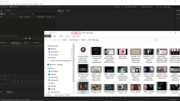This screenshot has height=101, width=180.
Task: Open Default workspace menu icon
Action: point(121,7)
